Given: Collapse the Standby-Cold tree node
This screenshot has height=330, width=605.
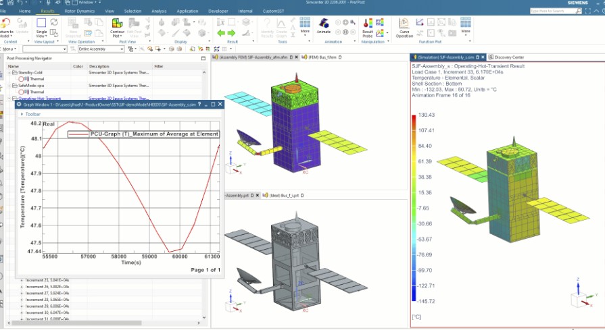Looking at the screenshot, I should pyautogui.click(x=10, y=73).
